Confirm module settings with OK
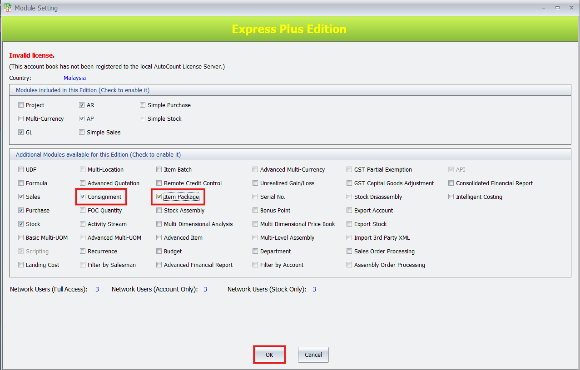 tap(269, 355)
